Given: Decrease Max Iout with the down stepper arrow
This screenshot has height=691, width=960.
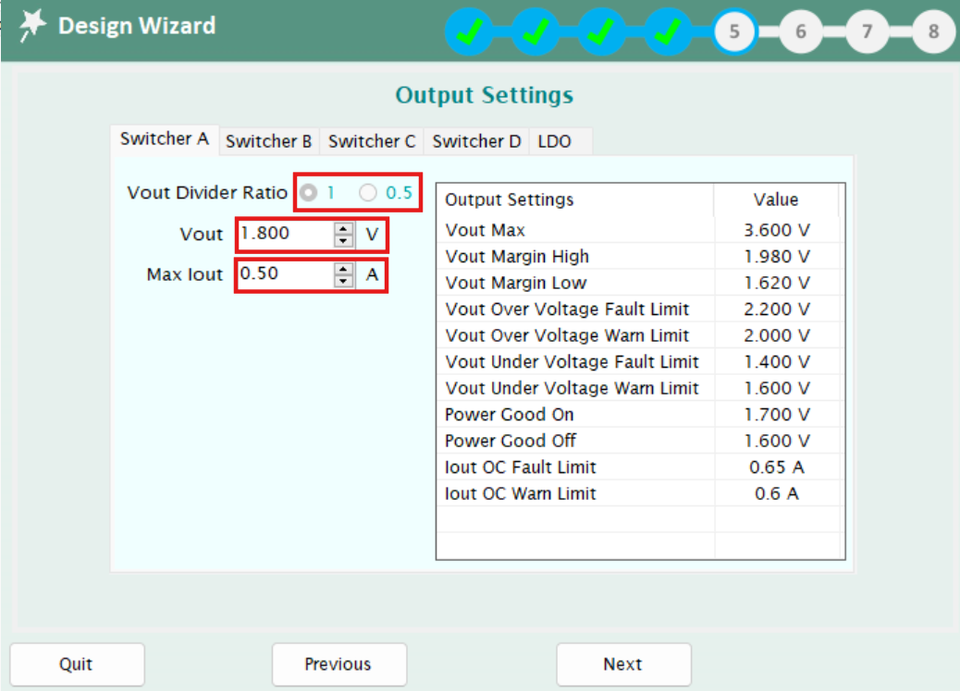Looking at the screenshot, I should (x=344, y=279).
